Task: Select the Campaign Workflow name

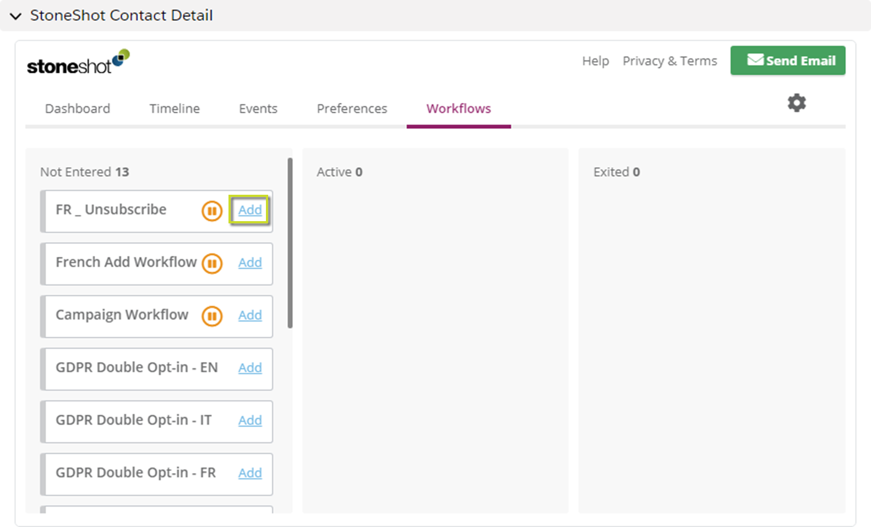Action: tap(122, 315)
